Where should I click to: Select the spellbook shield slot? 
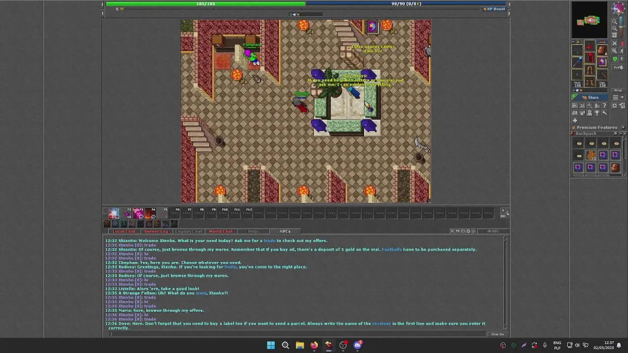click(x=602, y=62)
